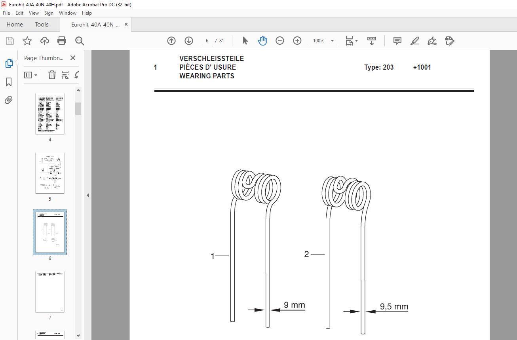Select page 5 thumbnail
The image size is (517, 340).
click(50, 173)
